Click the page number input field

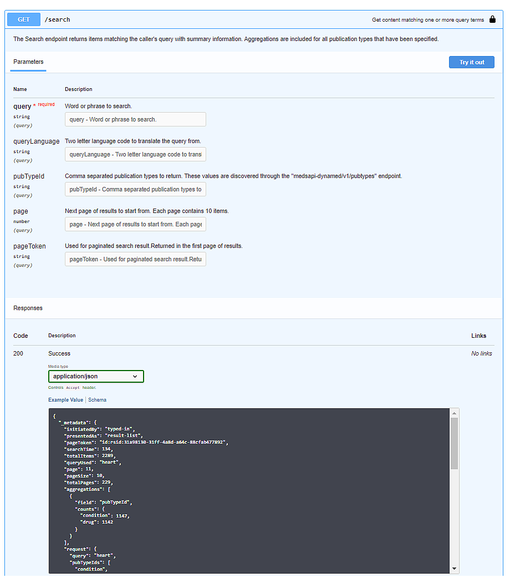pyautogui.click(x=135, y=224)
